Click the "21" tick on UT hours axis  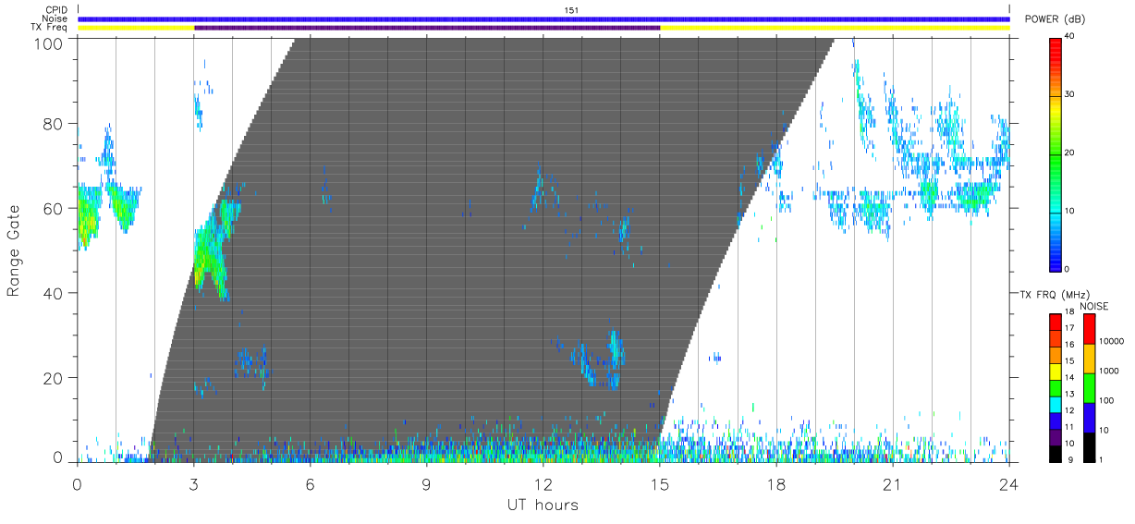893,483
